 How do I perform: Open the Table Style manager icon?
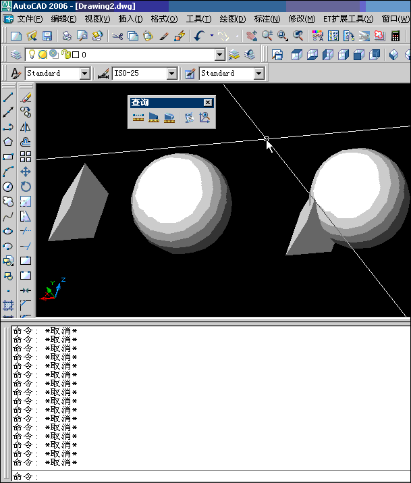pyautogui.click(x=190, y=74)
